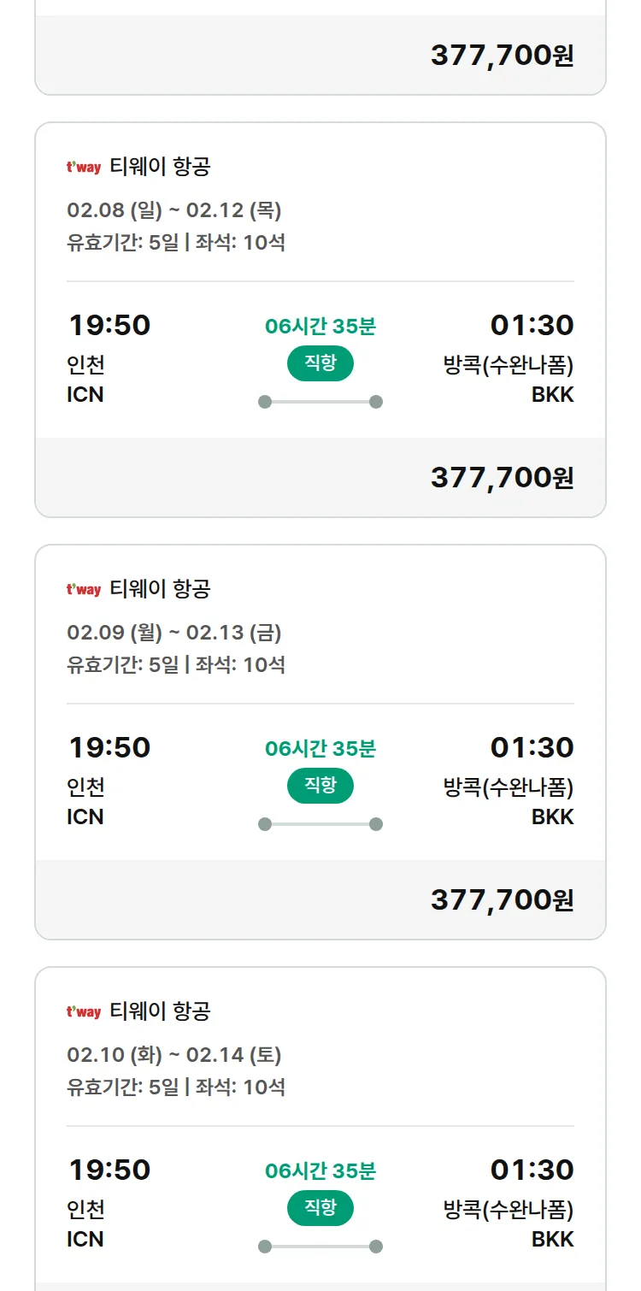Open the 02.09 (월) ~ 02.13 (금) date range
The image size is (641, 1291).
174,633
